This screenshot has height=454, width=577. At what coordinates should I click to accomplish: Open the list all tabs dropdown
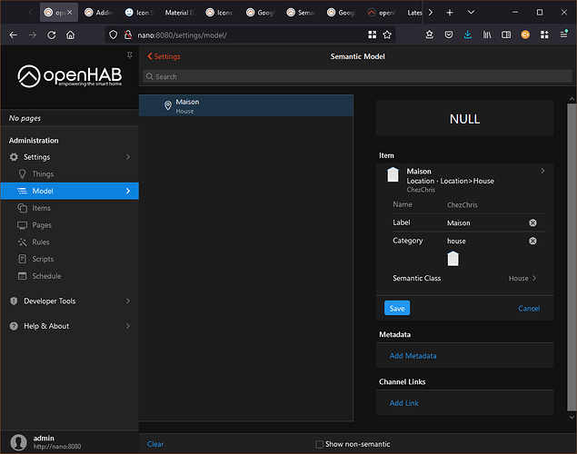(x=471, y=13)
